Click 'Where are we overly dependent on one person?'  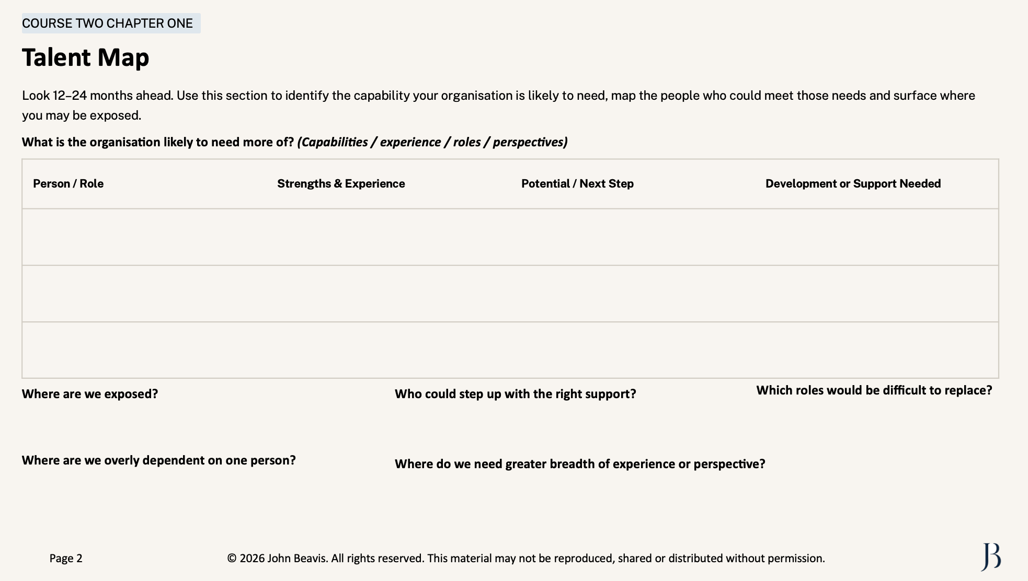[x=158, y=460]
